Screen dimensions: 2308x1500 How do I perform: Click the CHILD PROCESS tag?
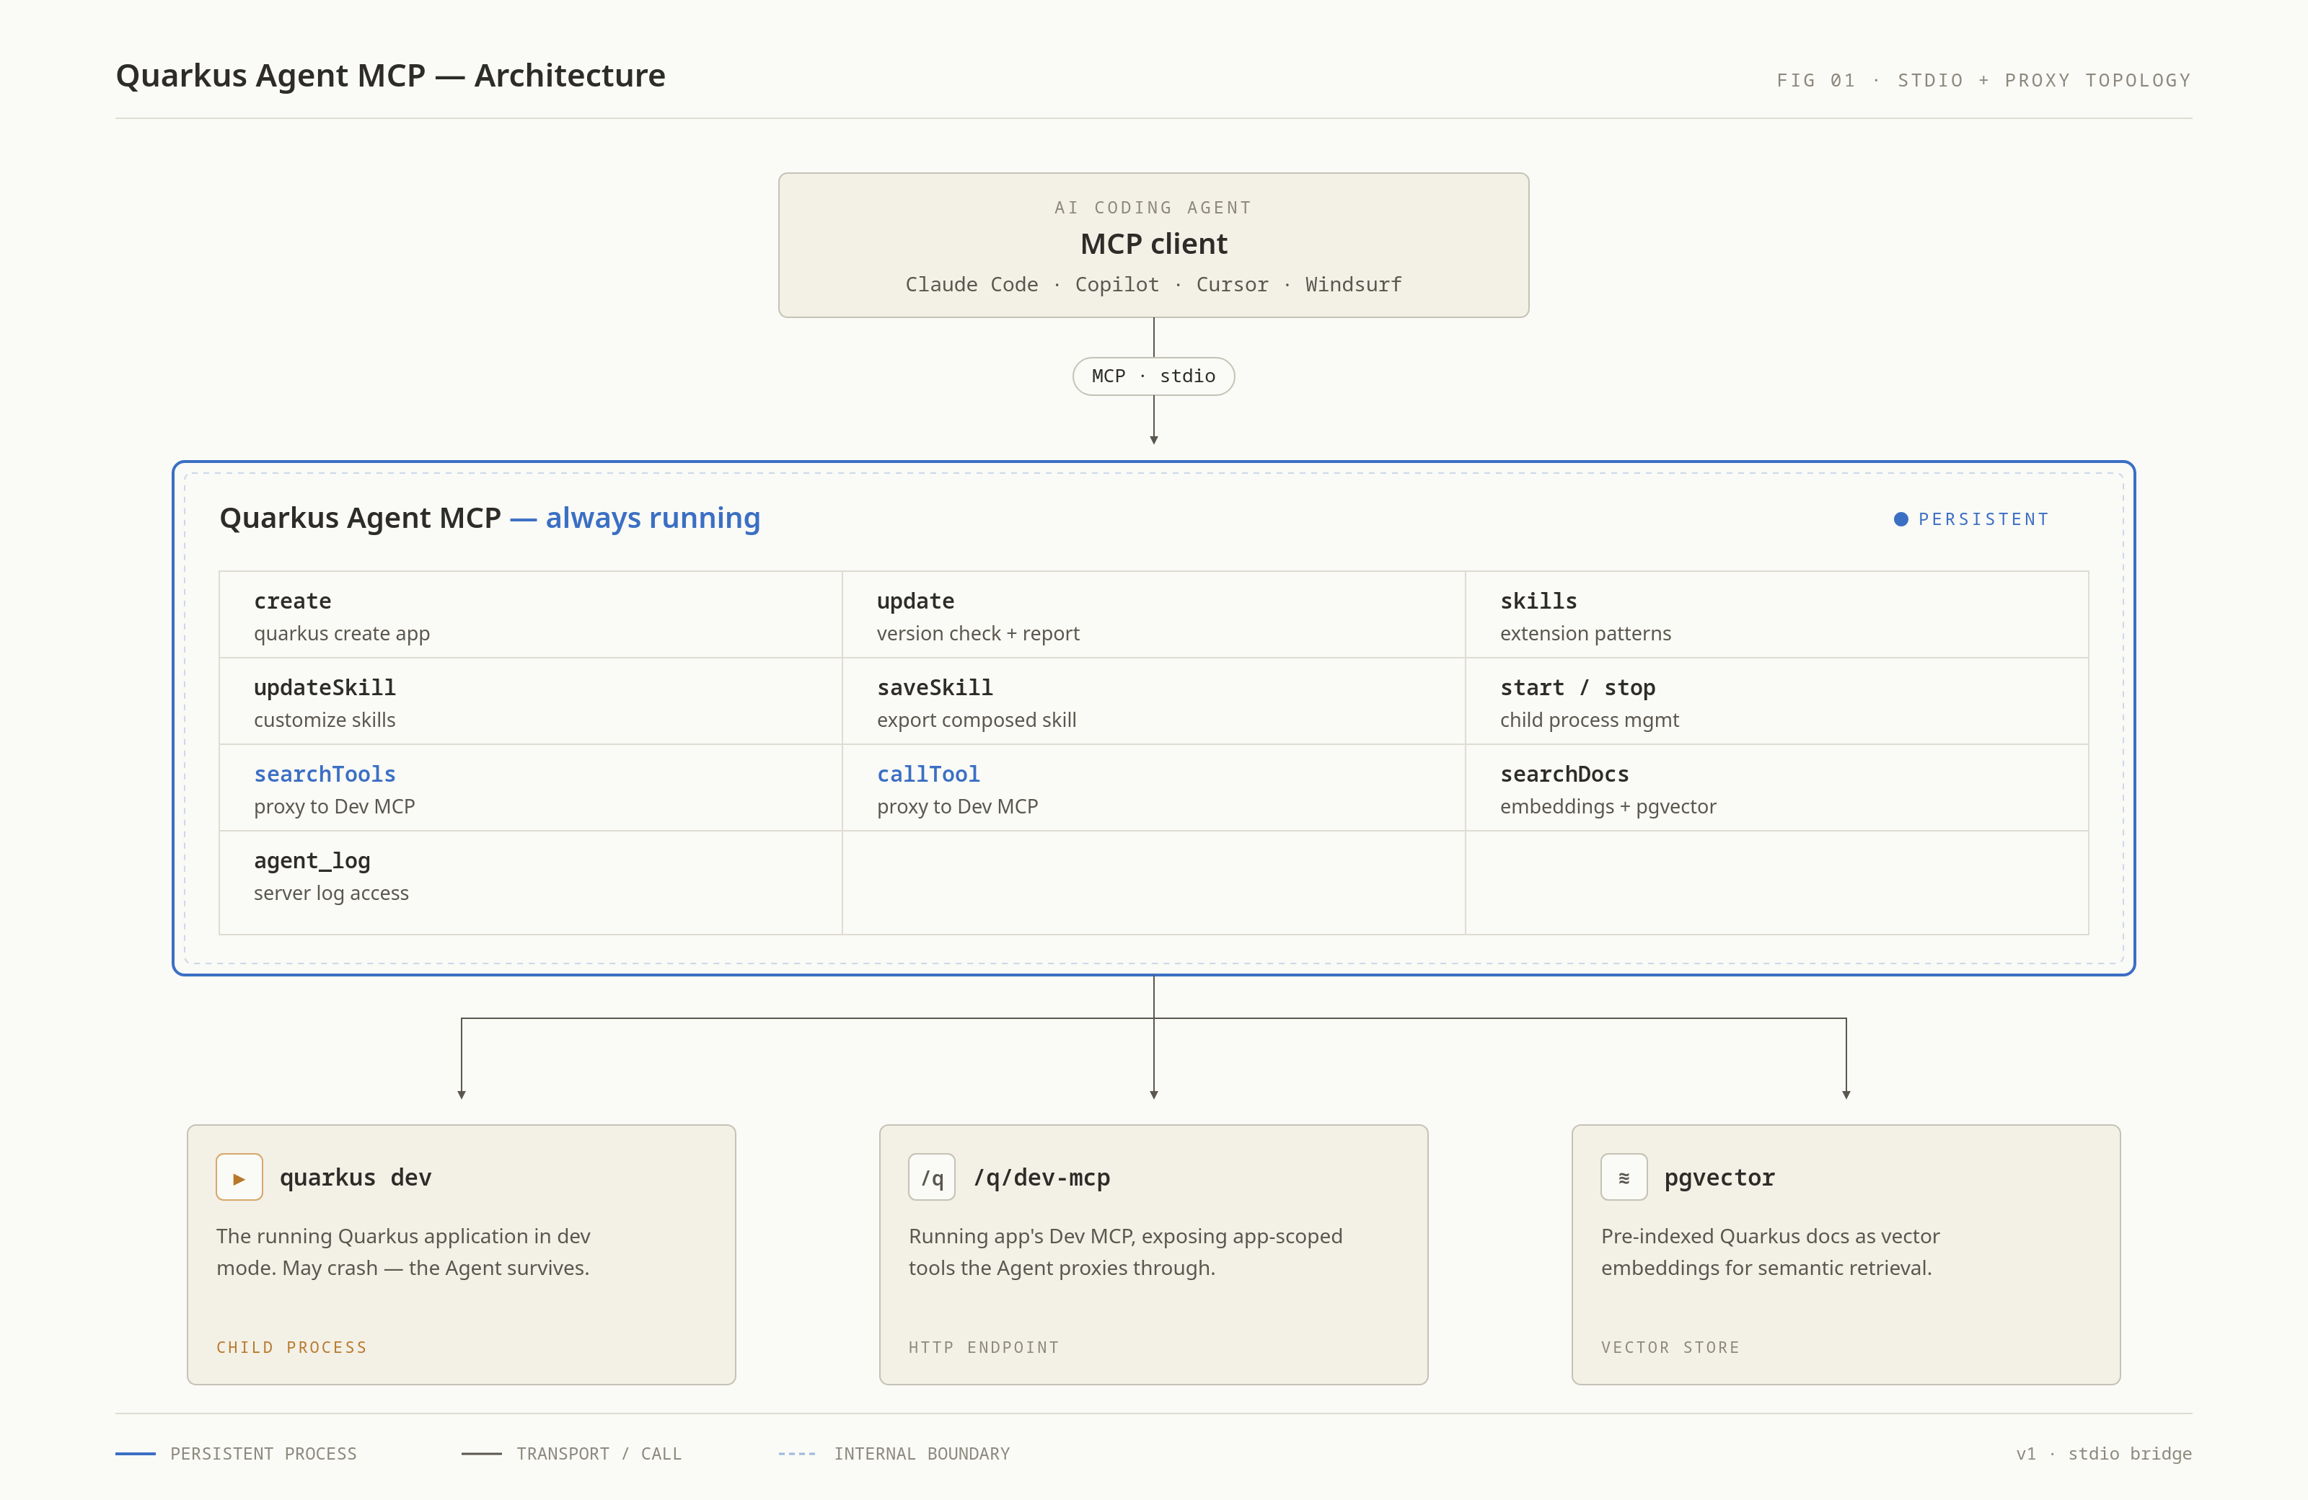coord(292,1347)
